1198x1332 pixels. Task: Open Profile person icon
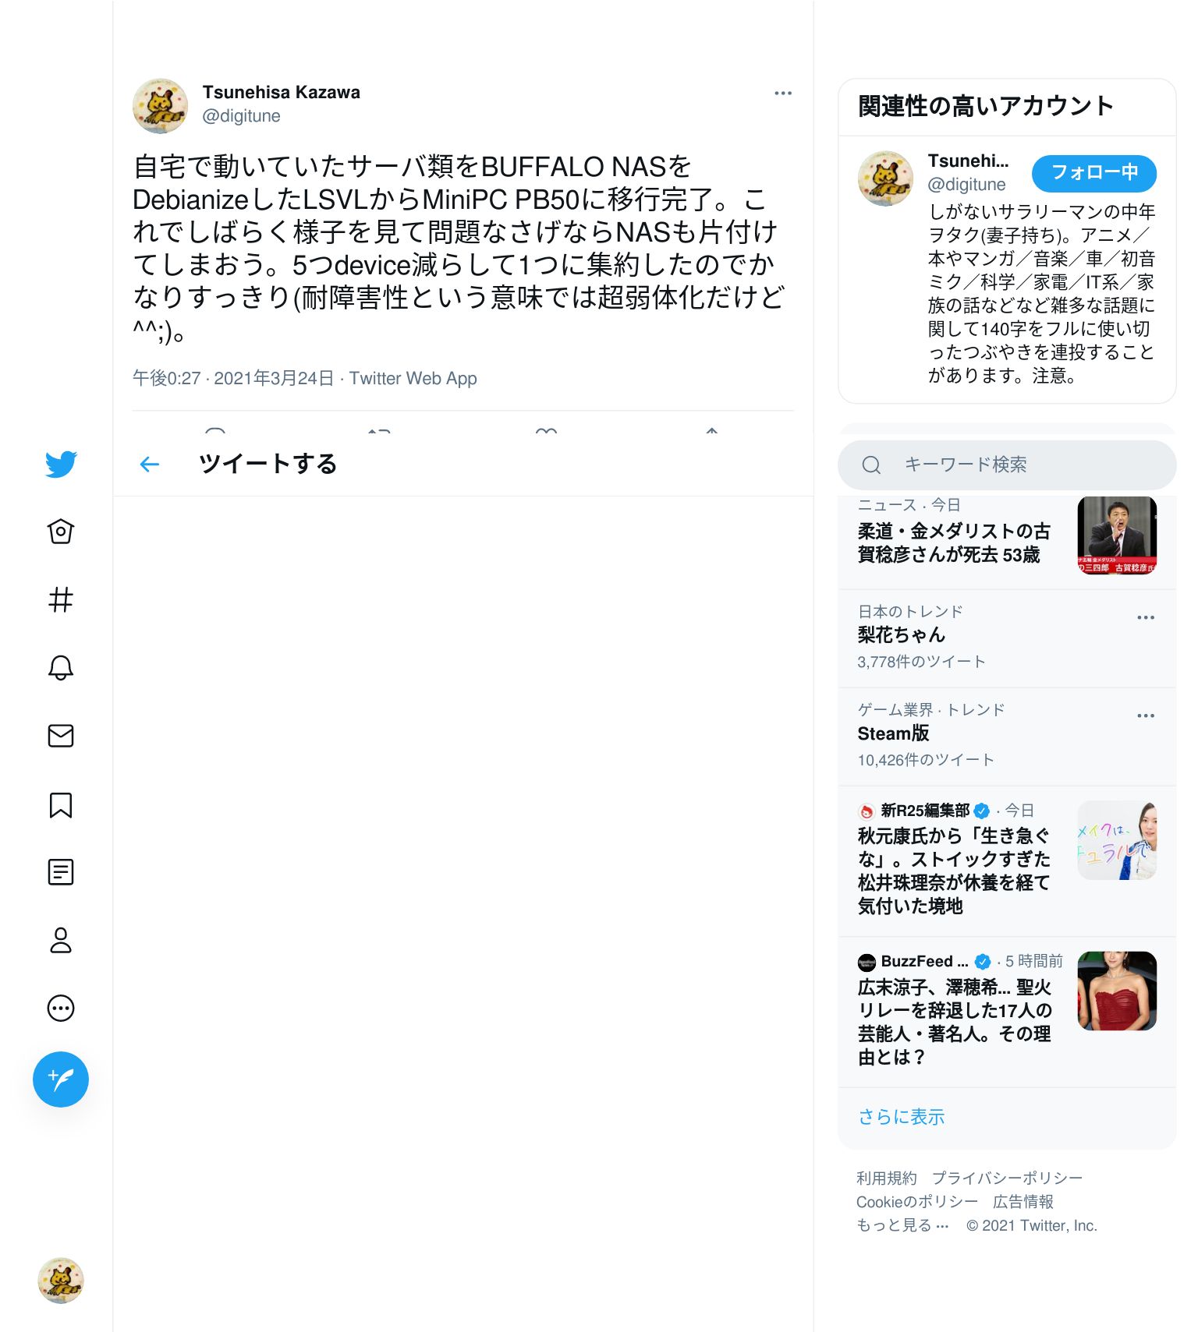click(61, 940)
